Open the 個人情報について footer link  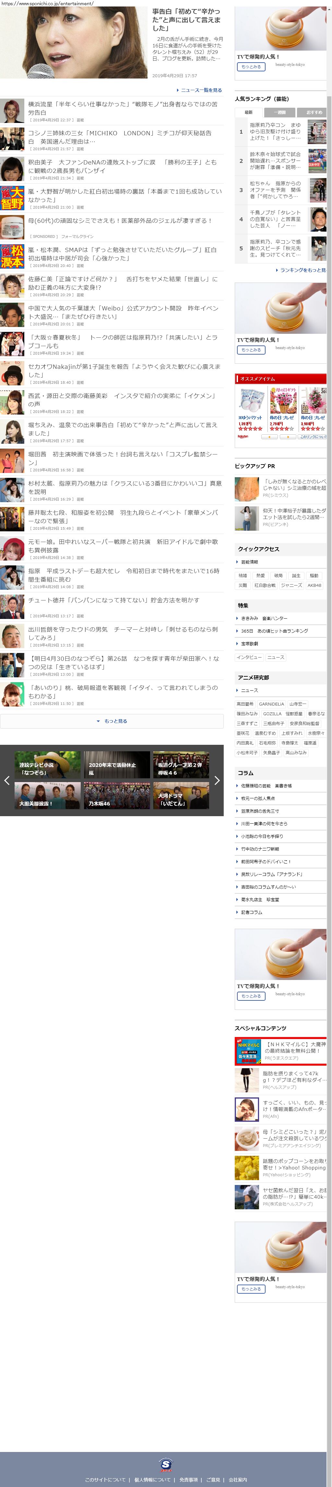(x=152, y=1480)
